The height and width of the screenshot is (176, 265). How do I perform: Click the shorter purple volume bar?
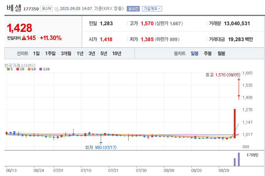(x=235, y=162)
